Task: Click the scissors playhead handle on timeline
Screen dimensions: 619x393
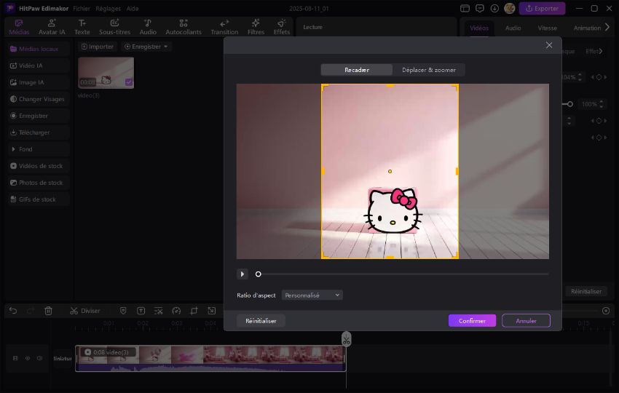Action: click(x=346, y=339)
